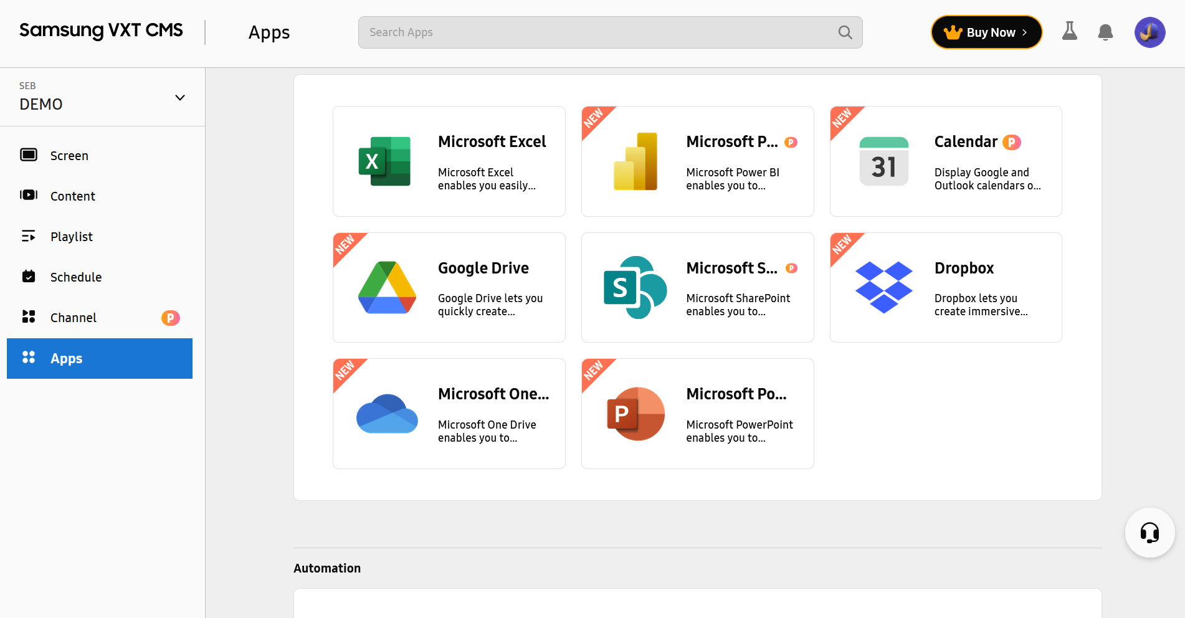Click the Channel sidebar icon

29,316
